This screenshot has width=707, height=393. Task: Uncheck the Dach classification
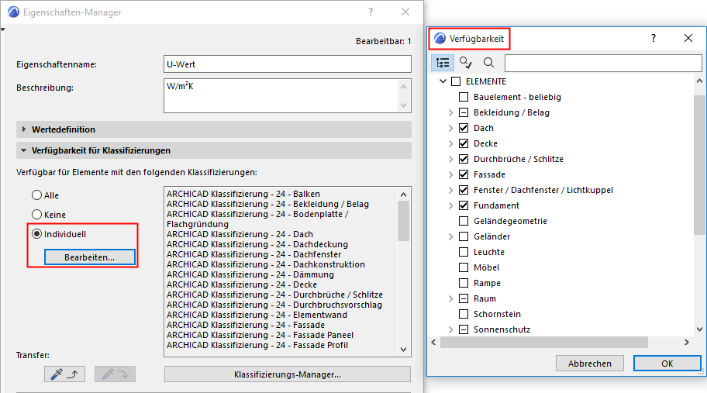pos(464,128)
